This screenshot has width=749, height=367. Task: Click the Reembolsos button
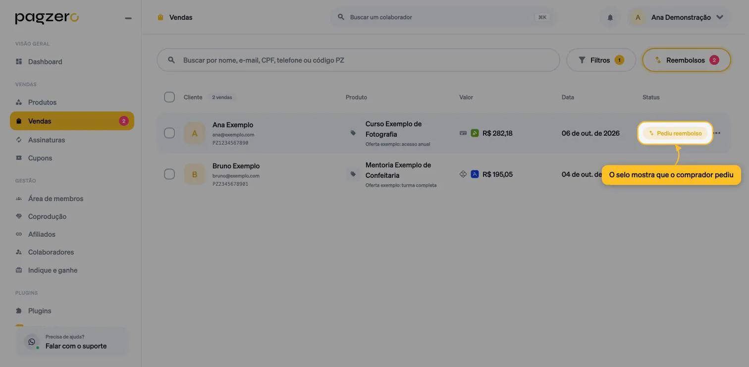click(x=687, y=60)
